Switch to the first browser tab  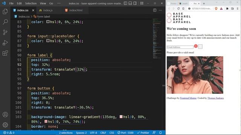pos(172,3)
